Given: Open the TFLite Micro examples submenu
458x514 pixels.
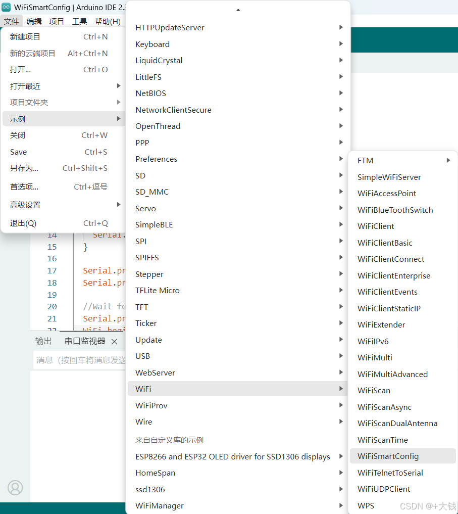Looking at the screenshot, I should [x=238, y=291].
